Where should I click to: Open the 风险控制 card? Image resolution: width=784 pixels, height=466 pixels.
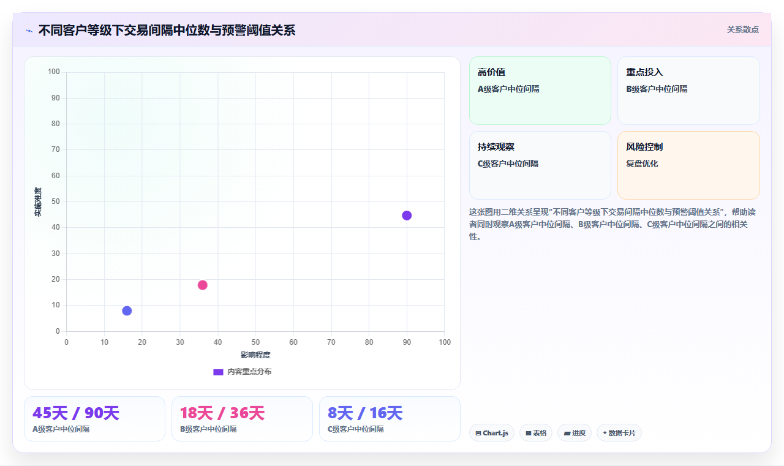(x=688, y=165)
